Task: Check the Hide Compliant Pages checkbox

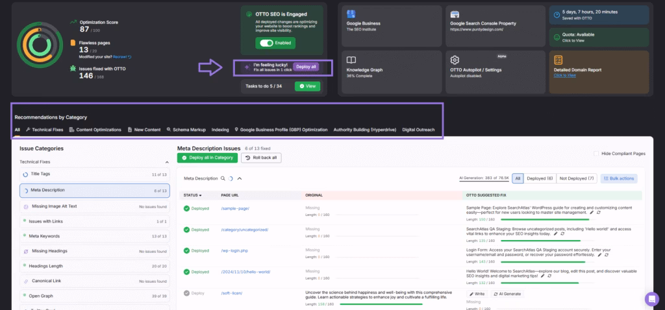Action: pos(596,154)
